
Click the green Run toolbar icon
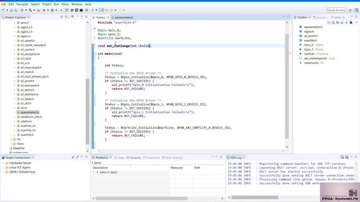point(52,10)
